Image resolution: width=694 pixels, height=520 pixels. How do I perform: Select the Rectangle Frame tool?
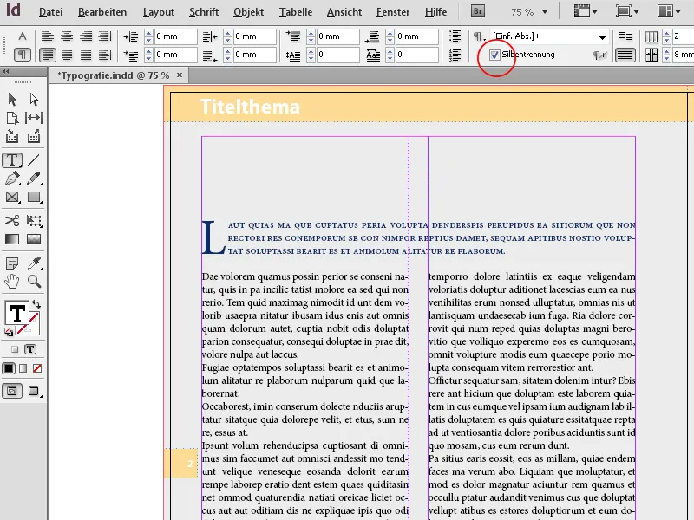tap(12, 197)
